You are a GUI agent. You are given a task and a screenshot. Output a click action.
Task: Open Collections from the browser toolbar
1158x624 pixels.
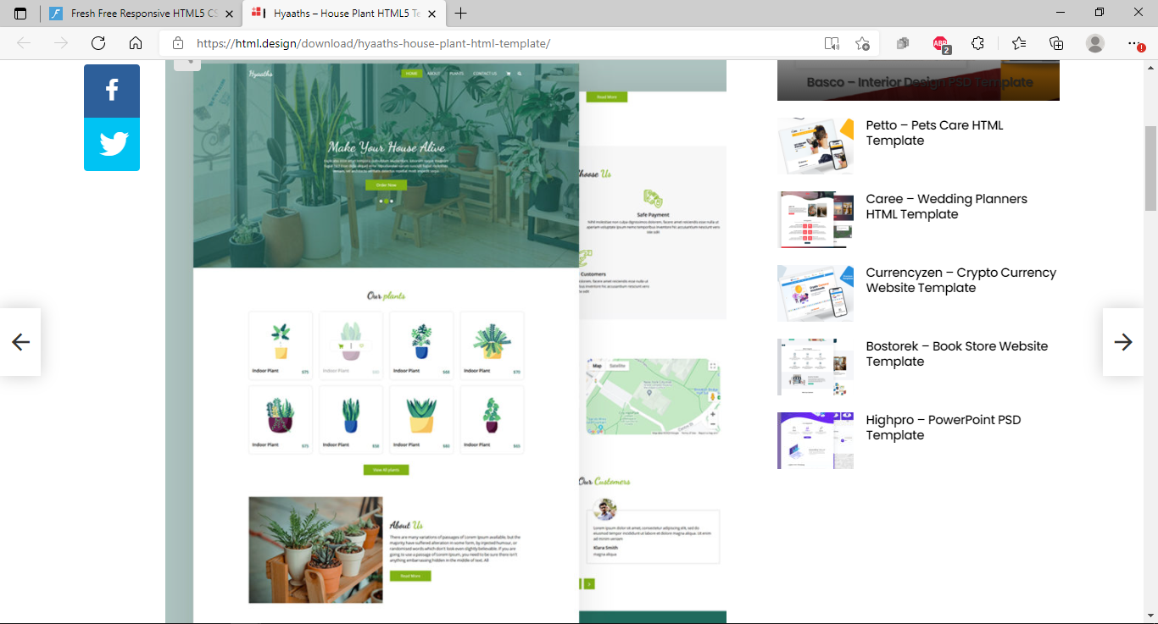(x=1056, y=43)
